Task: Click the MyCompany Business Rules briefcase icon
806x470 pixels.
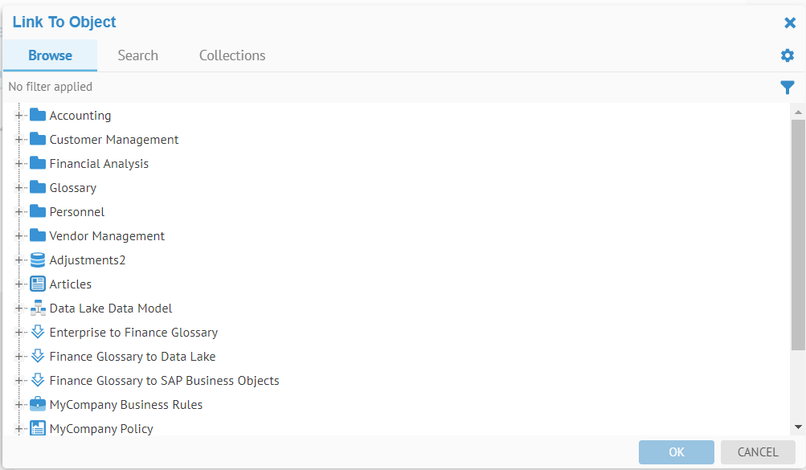Action: pyautogui.click(x=38, y=405)
